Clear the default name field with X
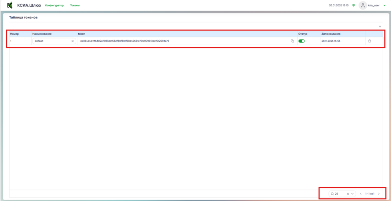Image resolution: width=391 pixels, height=201 pixels. tap(72, 41)
